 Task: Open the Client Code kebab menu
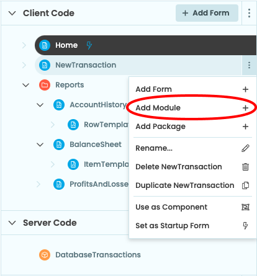point(249,13)
